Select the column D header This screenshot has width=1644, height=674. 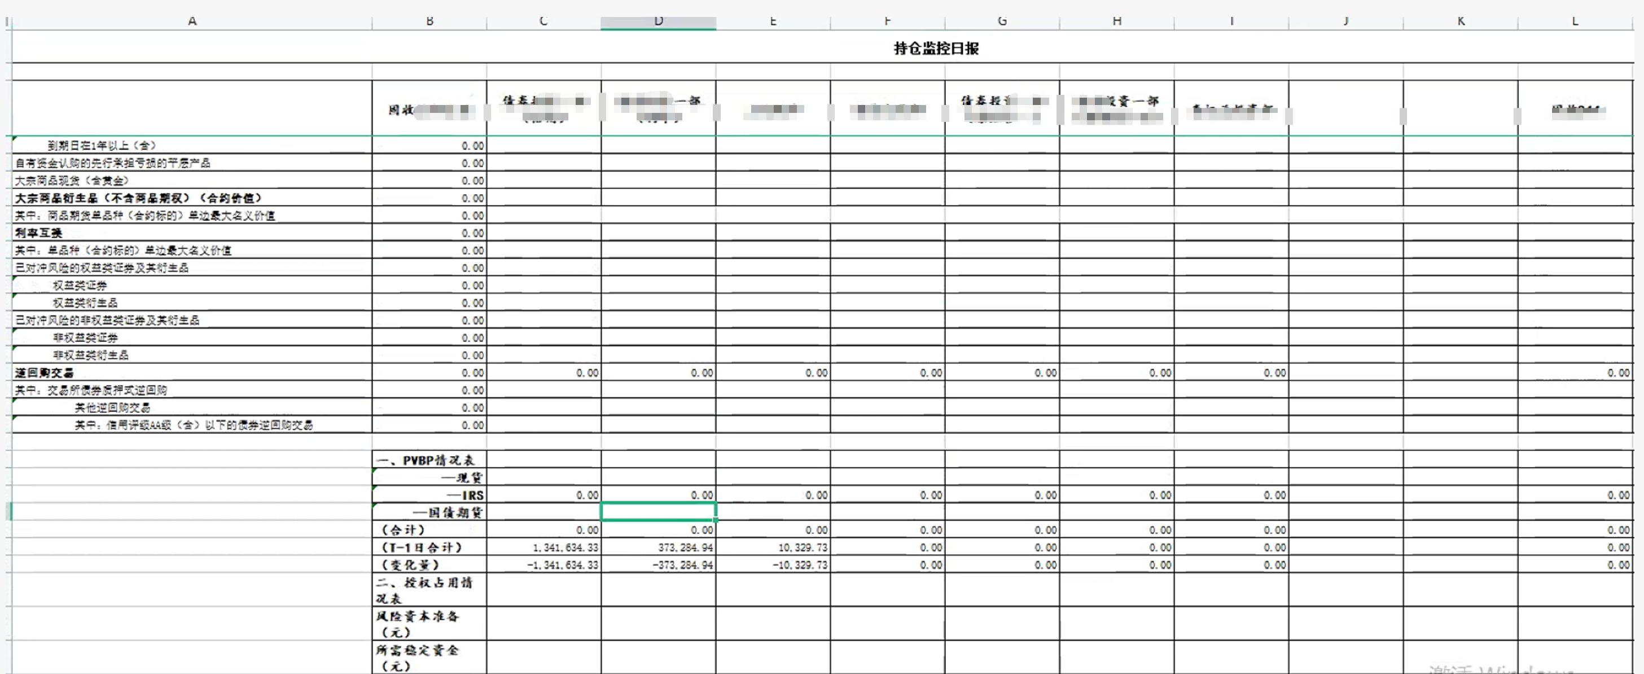658,21
